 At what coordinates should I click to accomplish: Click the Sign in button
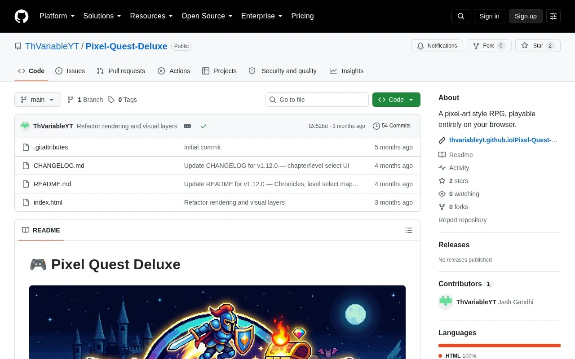[489, 16]
